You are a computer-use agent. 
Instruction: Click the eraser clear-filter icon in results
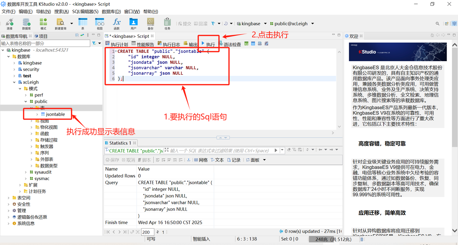click(x=289, y=150)
